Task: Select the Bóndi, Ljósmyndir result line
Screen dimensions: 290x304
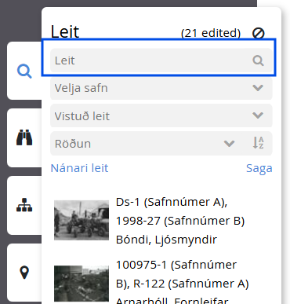Action: tap(166, 240)
